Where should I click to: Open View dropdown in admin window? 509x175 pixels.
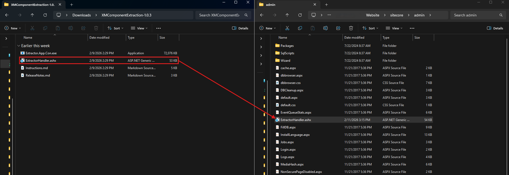[394, 28]
